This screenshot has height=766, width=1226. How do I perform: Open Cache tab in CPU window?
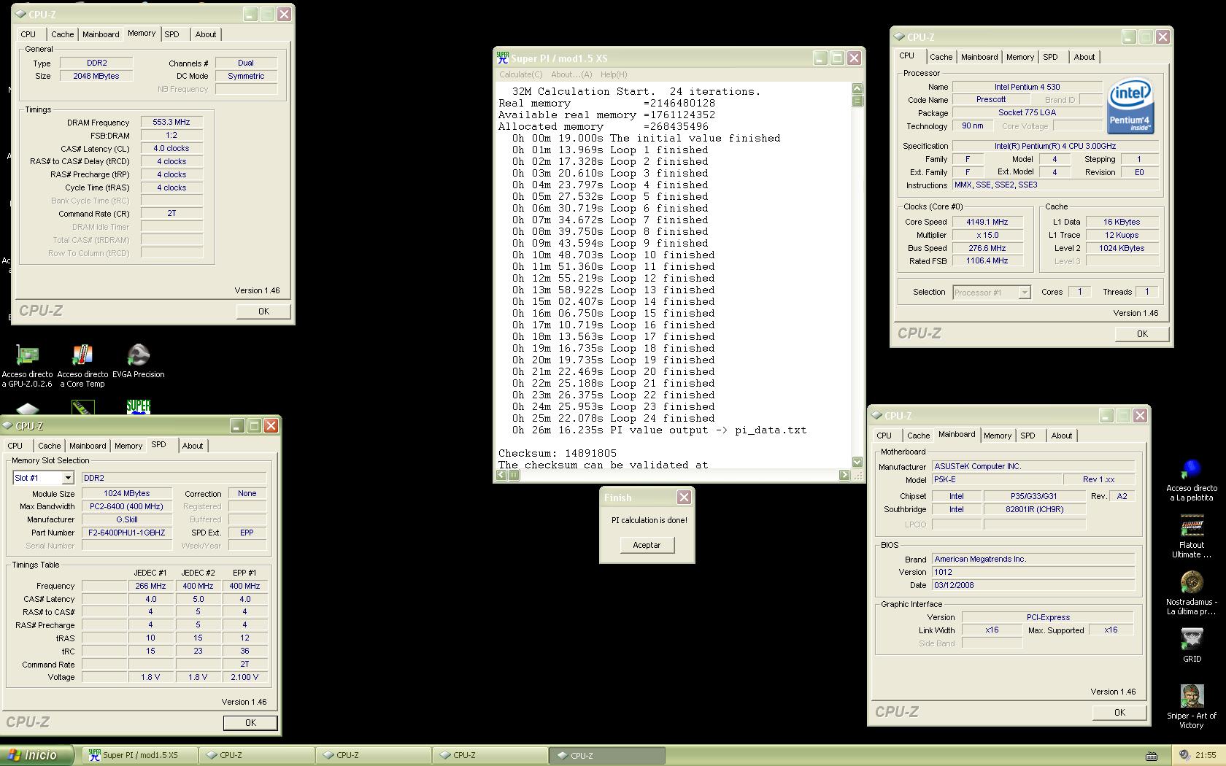[941, 57]
